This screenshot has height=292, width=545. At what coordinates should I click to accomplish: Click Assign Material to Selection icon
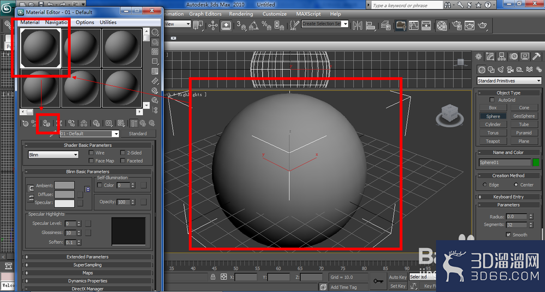(x=46, y=123)
